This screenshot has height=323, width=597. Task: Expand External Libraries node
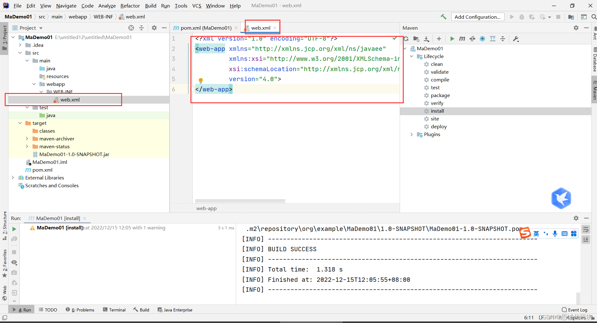pos(13,178)
